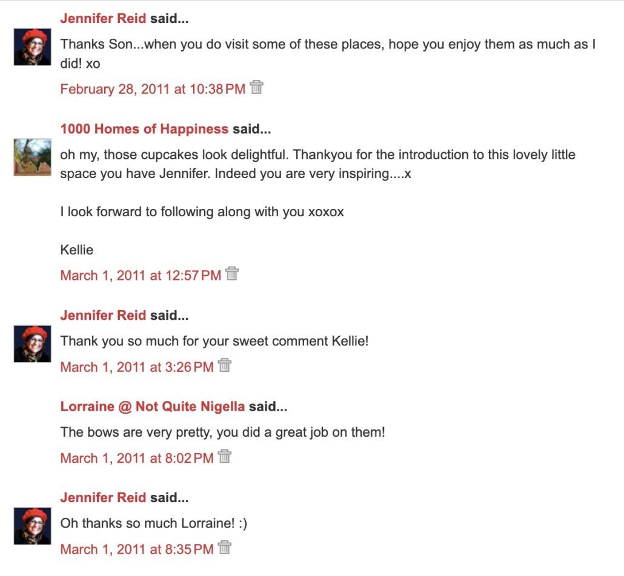
Task: Open the March 1, 2011 at 8:35 PM permalink
Action: (137, 550)
